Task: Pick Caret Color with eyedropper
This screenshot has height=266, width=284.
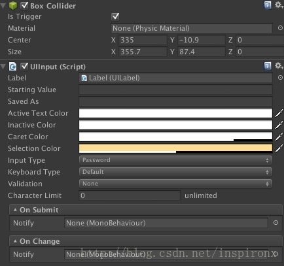Action: 279,137
